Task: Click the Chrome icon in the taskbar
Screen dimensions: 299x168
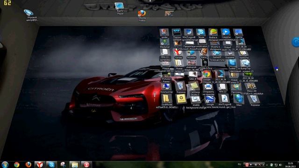Action: point(17,165)
